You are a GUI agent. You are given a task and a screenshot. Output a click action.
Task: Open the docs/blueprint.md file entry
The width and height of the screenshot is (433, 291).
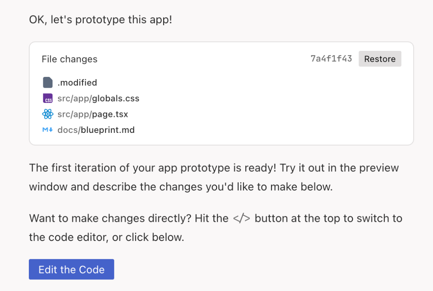coord(96,130)
